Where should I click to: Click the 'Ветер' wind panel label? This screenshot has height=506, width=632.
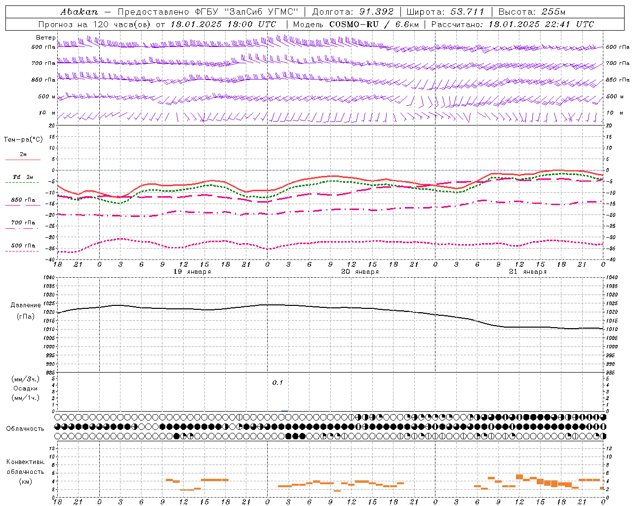tap(45, 38)
